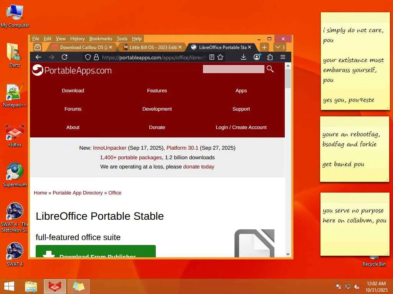This screenshot has width=393, height=294.
Task: Open the downloads panel arrow icon
Action: pyautogui.click(x=243, y=57)
